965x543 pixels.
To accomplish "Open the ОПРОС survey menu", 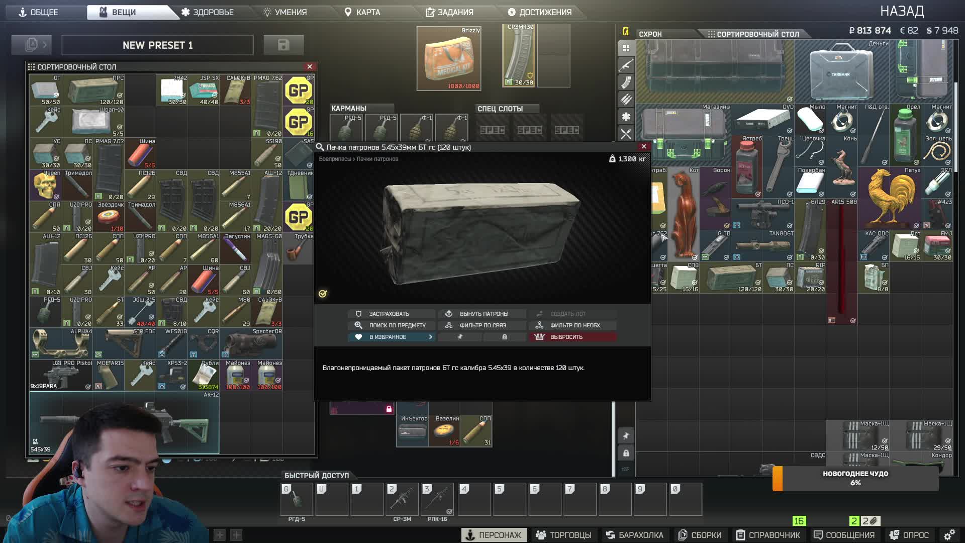I will pyautogui.click(x=909, y=535).
